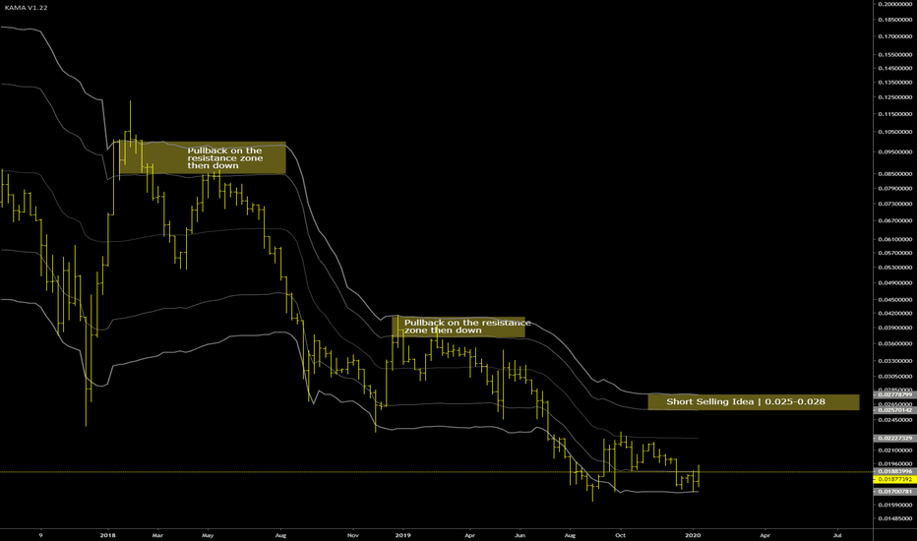Image resolution: width=917 pixels, height=541 pixels.
Task: Click the 0.20000000 price axis label
Action: [x=894, y=4]
